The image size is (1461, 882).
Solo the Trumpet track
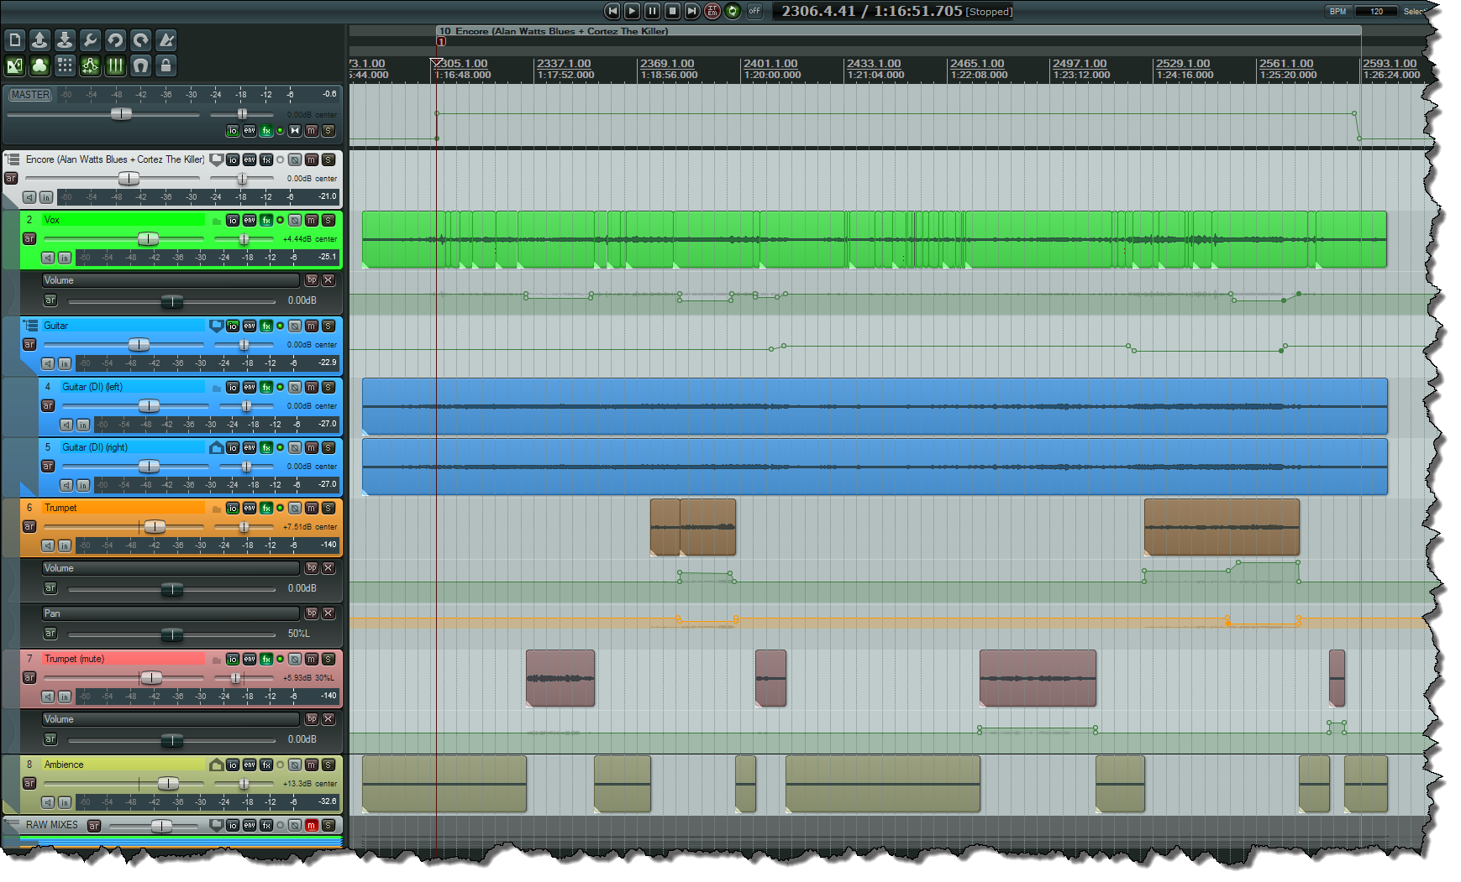[328, 508]
